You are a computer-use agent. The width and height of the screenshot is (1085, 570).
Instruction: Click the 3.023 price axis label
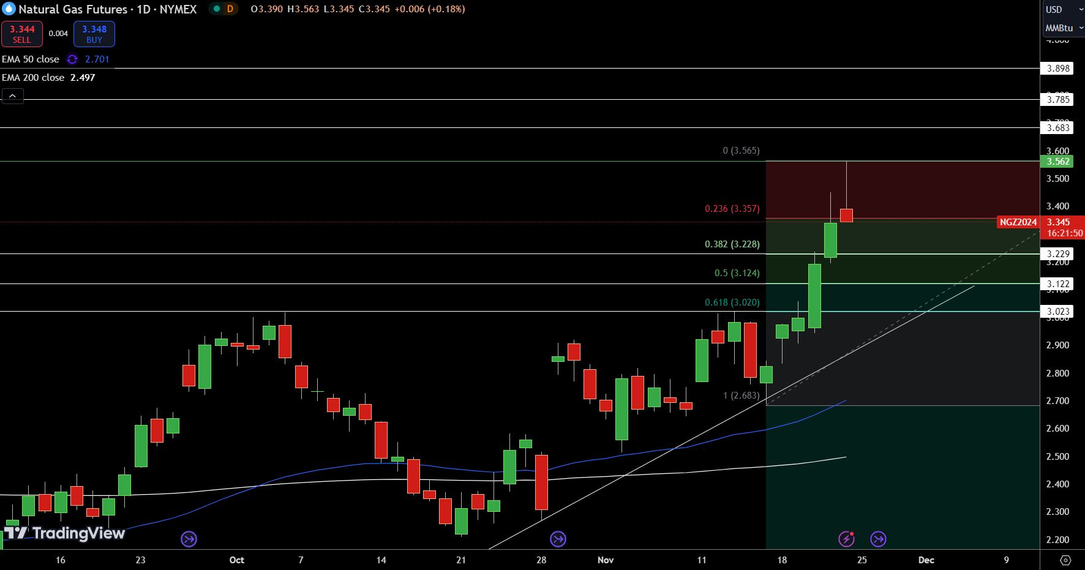pyautogui.click(x=1057, y=312)
